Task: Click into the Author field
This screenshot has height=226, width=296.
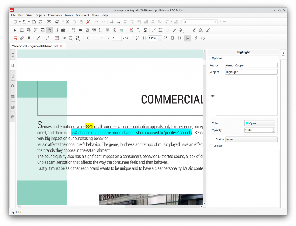Action: coord(251,65)
